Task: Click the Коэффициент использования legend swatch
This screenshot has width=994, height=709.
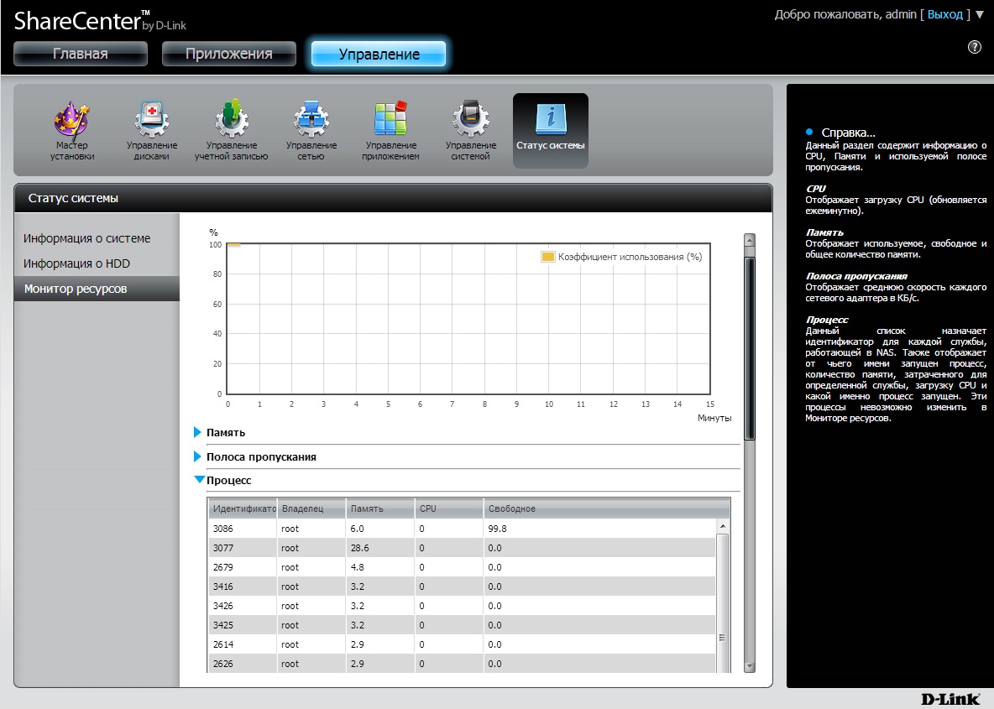Action: pos(548,257)
